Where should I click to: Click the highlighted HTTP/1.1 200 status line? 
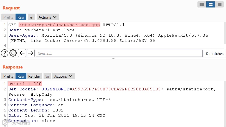click(x=25, y=84)
